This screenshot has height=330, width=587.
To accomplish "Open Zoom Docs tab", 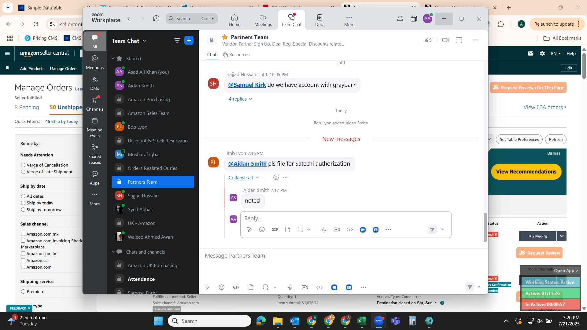I will point(320,20).
